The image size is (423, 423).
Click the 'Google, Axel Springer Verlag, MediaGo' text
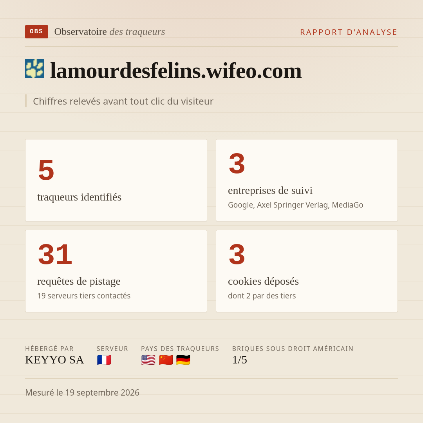[x=295, y=205]
